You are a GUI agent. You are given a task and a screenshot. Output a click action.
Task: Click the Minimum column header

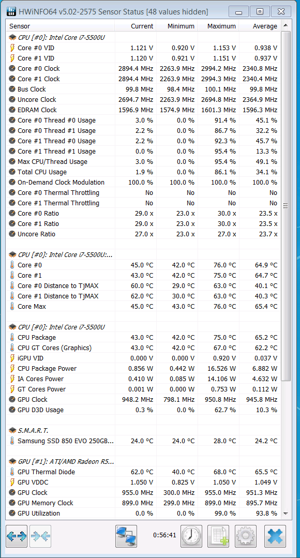(176, 26)
